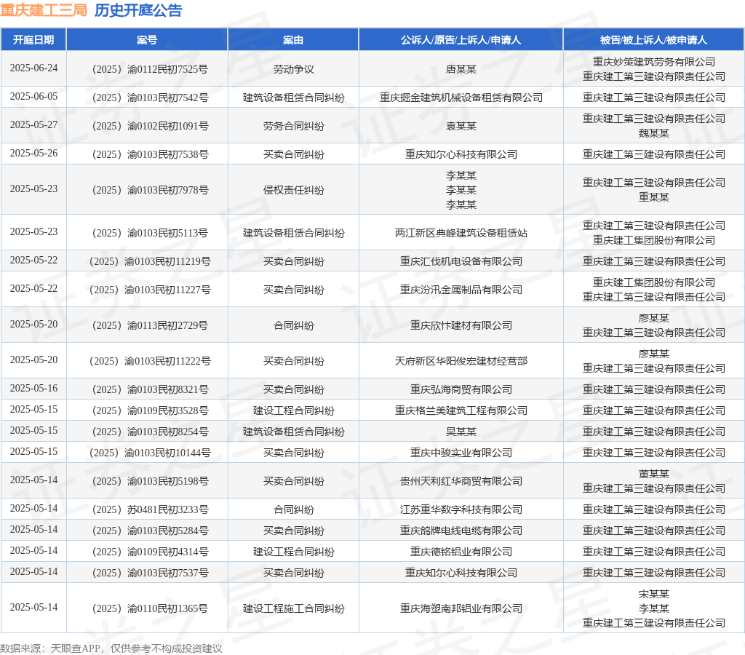Select case number 渝0109民初4314号
Viewport: 745px width, 655px height.
click(x=150, y=552)
